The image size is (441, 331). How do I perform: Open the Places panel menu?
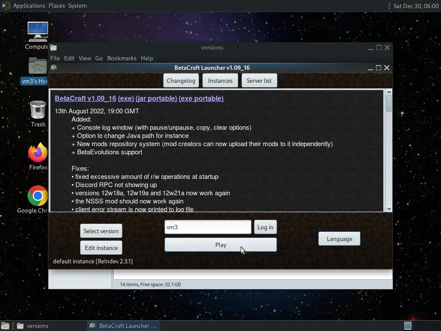click(x=57, y=6)
